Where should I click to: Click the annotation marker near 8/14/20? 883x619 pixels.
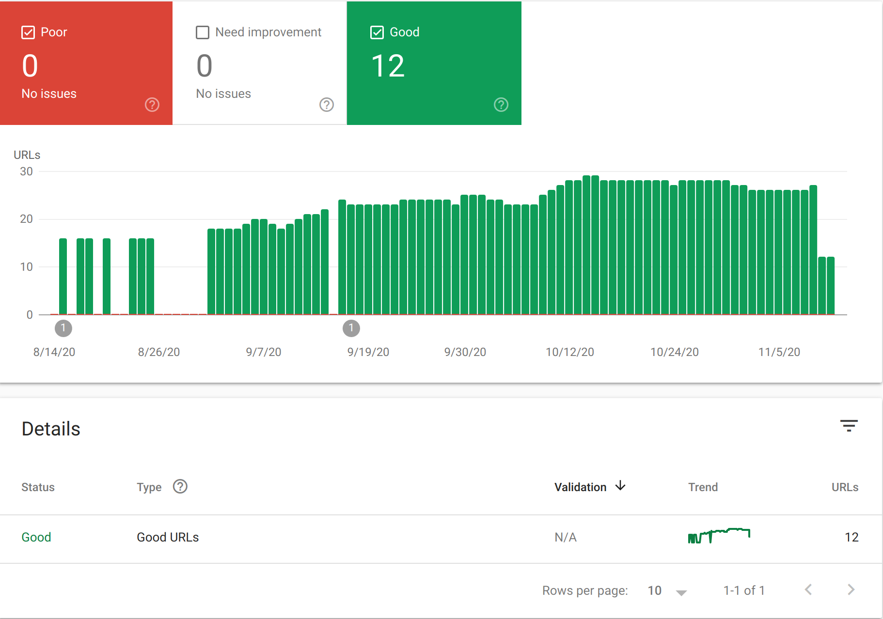[x=63, y=328]
